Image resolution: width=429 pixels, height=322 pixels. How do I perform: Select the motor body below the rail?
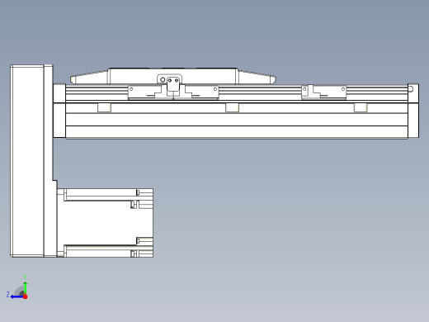106,223
